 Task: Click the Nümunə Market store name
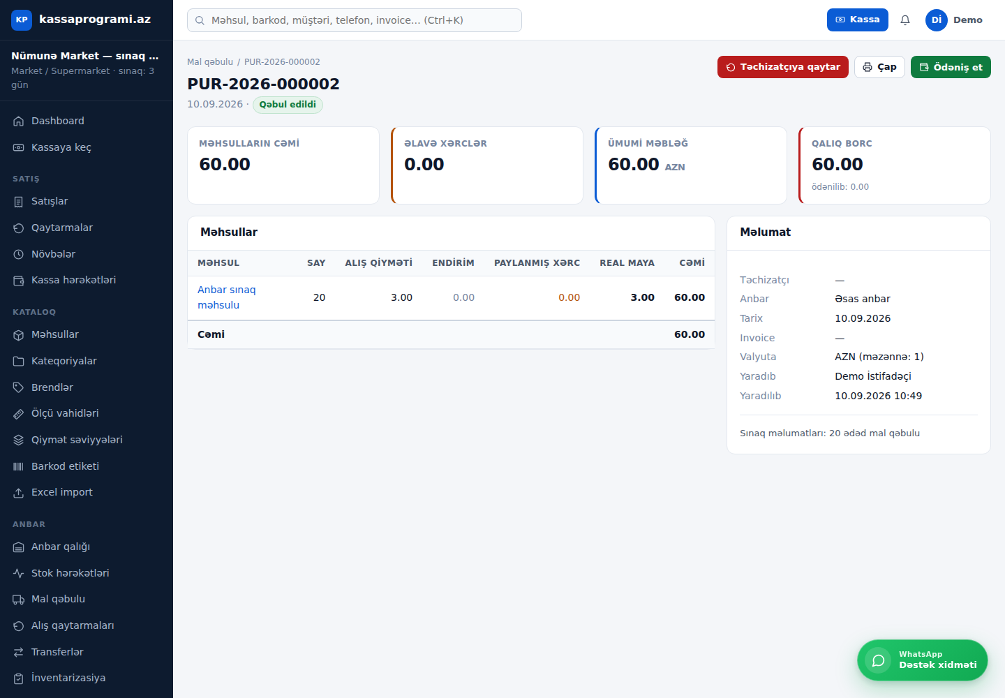click(85, 56)
